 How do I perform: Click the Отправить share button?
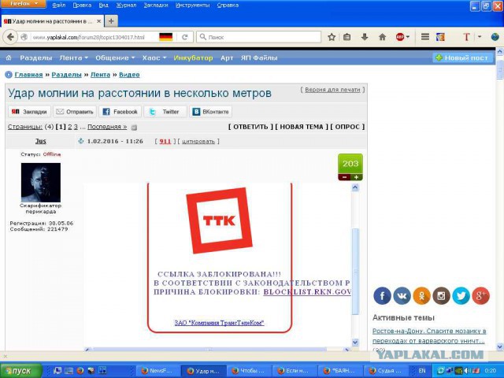[x=75, y=112]
